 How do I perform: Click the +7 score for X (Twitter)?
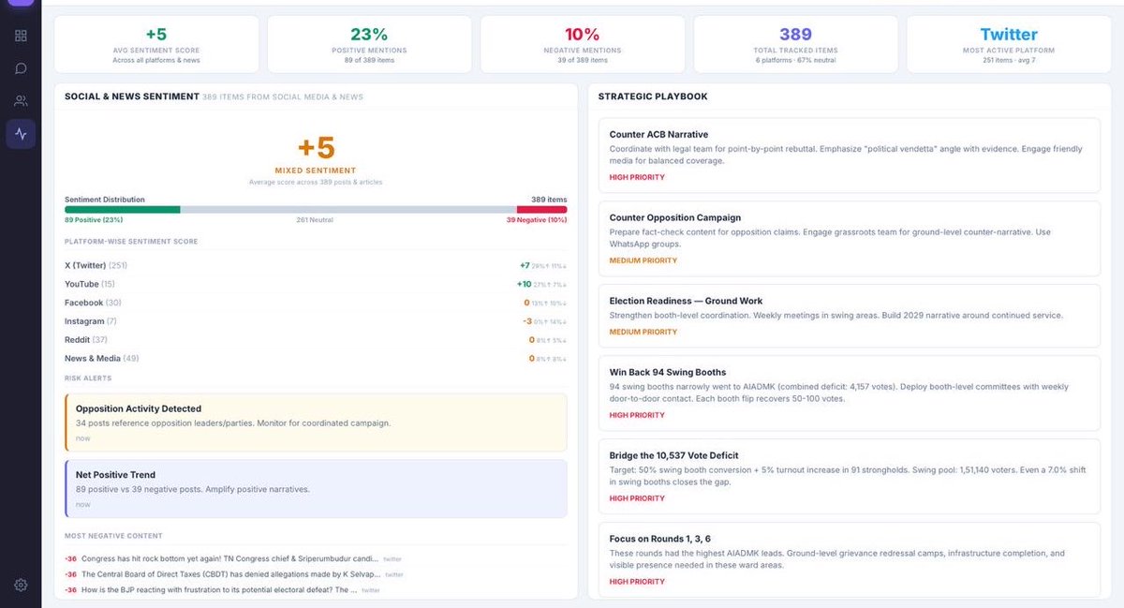(x=525, y=266)
